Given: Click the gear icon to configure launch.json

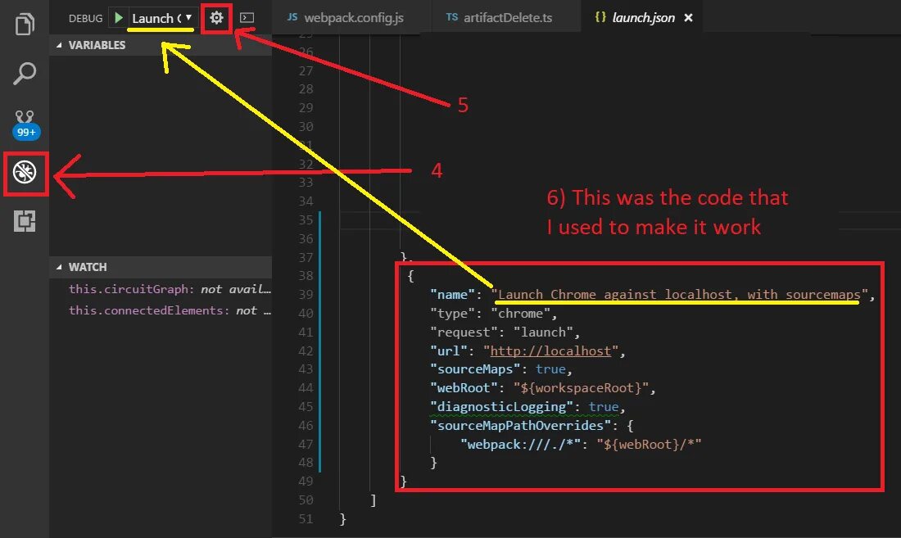Looking at the screenshot, I should pos(215,17).
